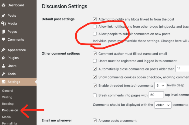The height and width of the screenshot is (125, 189).
Task: Click the Dashboard gauge icon
Action: click(x=4, y=5)
